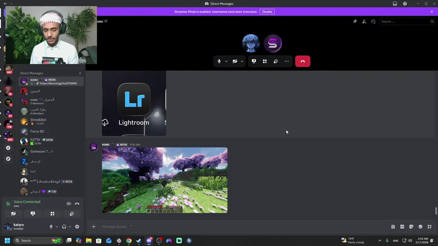
Task: Disconnect call from the Voice Connected panel
Action: coord(77,204)
